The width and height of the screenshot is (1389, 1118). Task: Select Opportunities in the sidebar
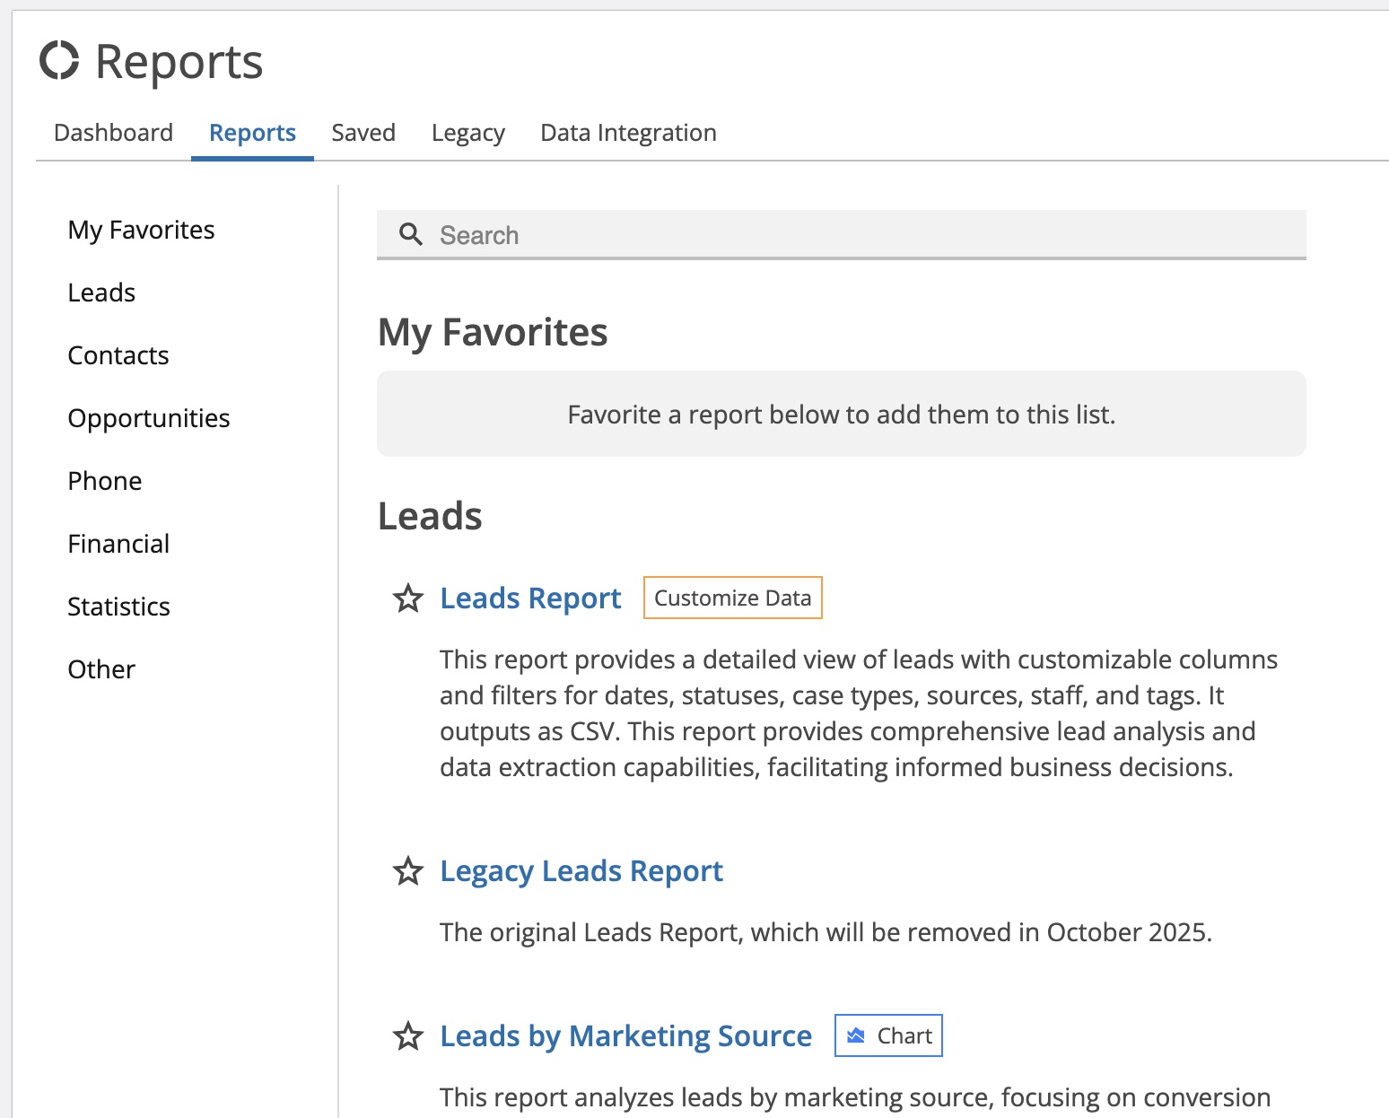[149, 417]
